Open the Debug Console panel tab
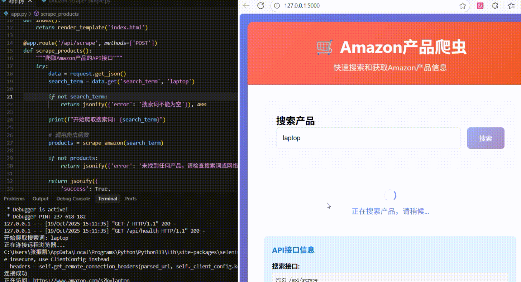The image size is (521, 282). 73,199
